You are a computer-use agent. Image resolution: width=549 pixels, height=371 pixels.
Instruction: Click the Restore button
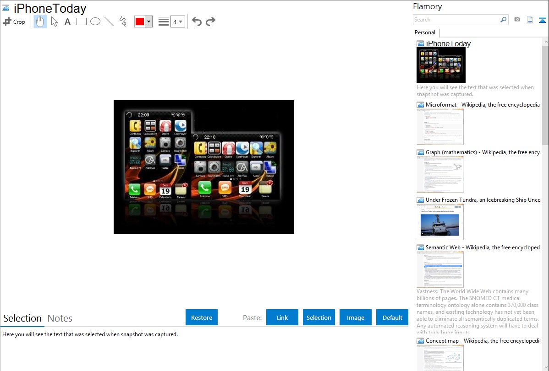point(202,317)
